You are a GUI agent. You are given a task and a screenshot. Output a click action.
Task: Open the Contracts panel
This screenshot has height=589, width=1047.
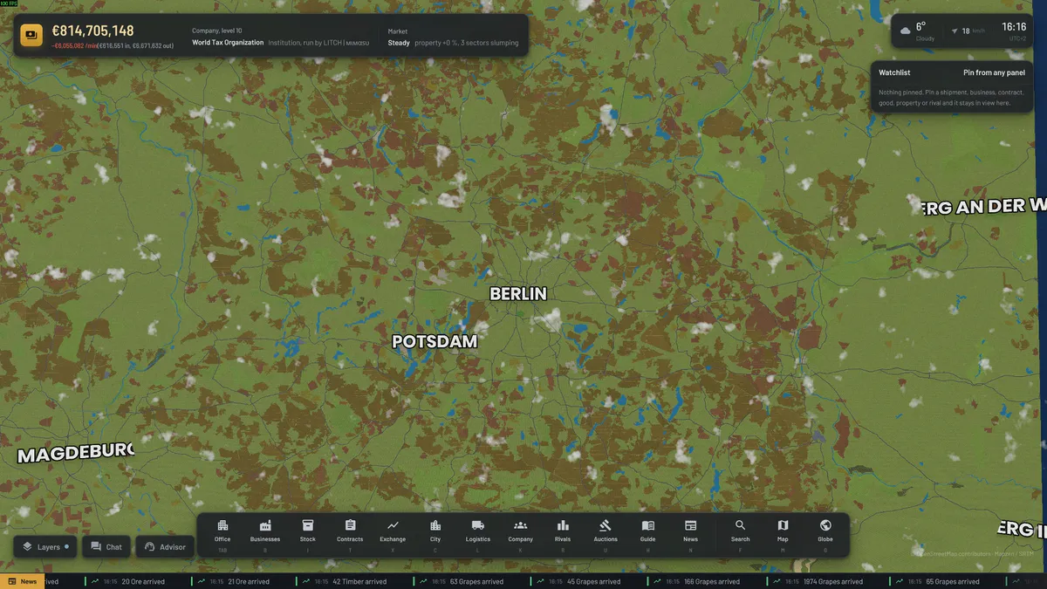[x=350, y=534]
